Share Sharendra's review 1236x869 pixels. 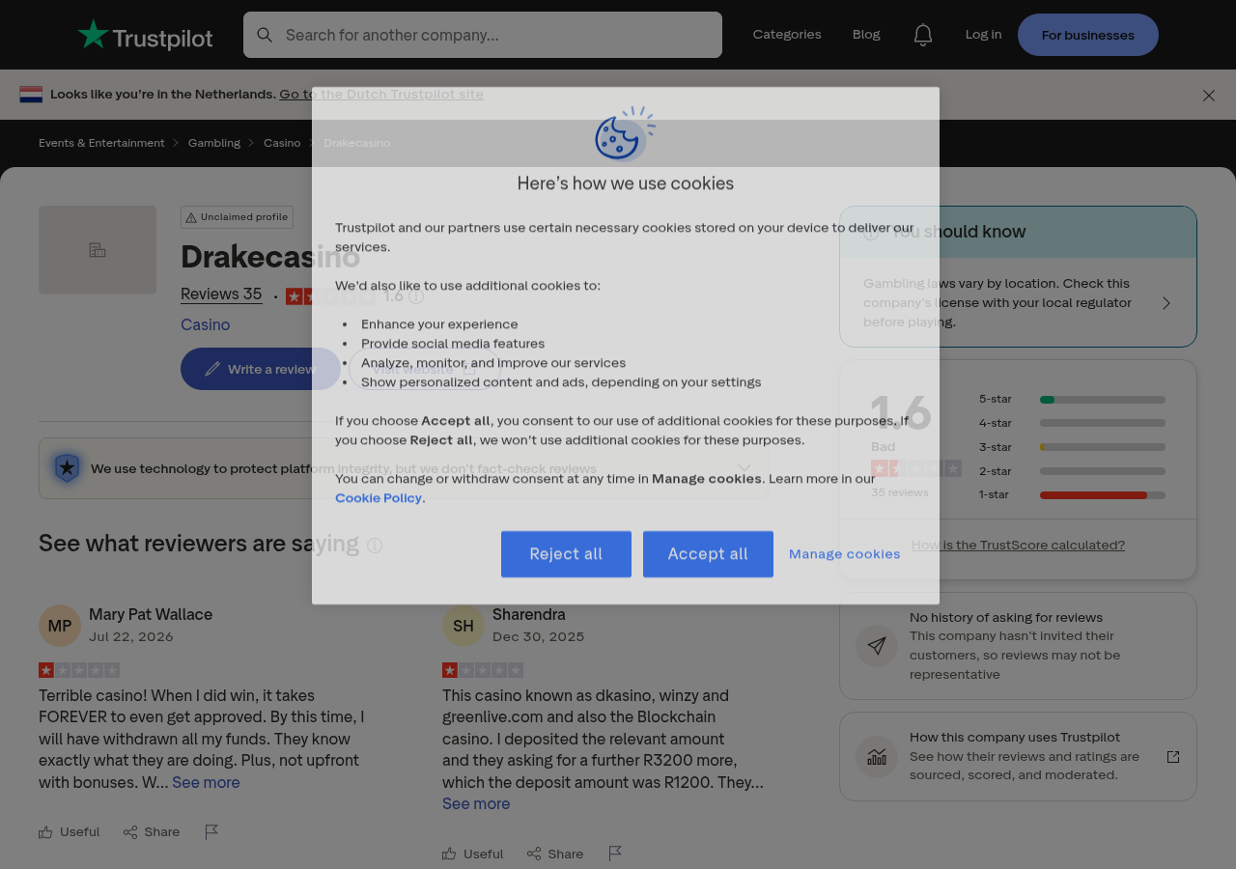pos(555,854)
